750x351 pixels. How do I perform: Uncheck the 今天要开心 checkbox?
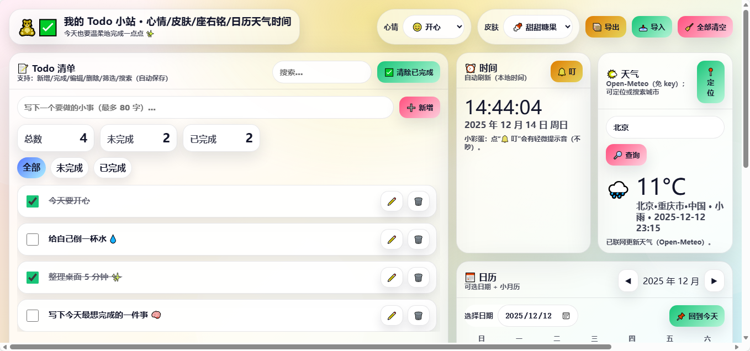pos(33,201)
